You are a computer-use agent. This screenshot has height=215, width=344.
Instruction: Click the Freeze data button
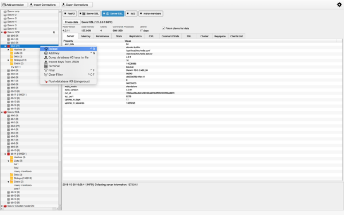72,22
